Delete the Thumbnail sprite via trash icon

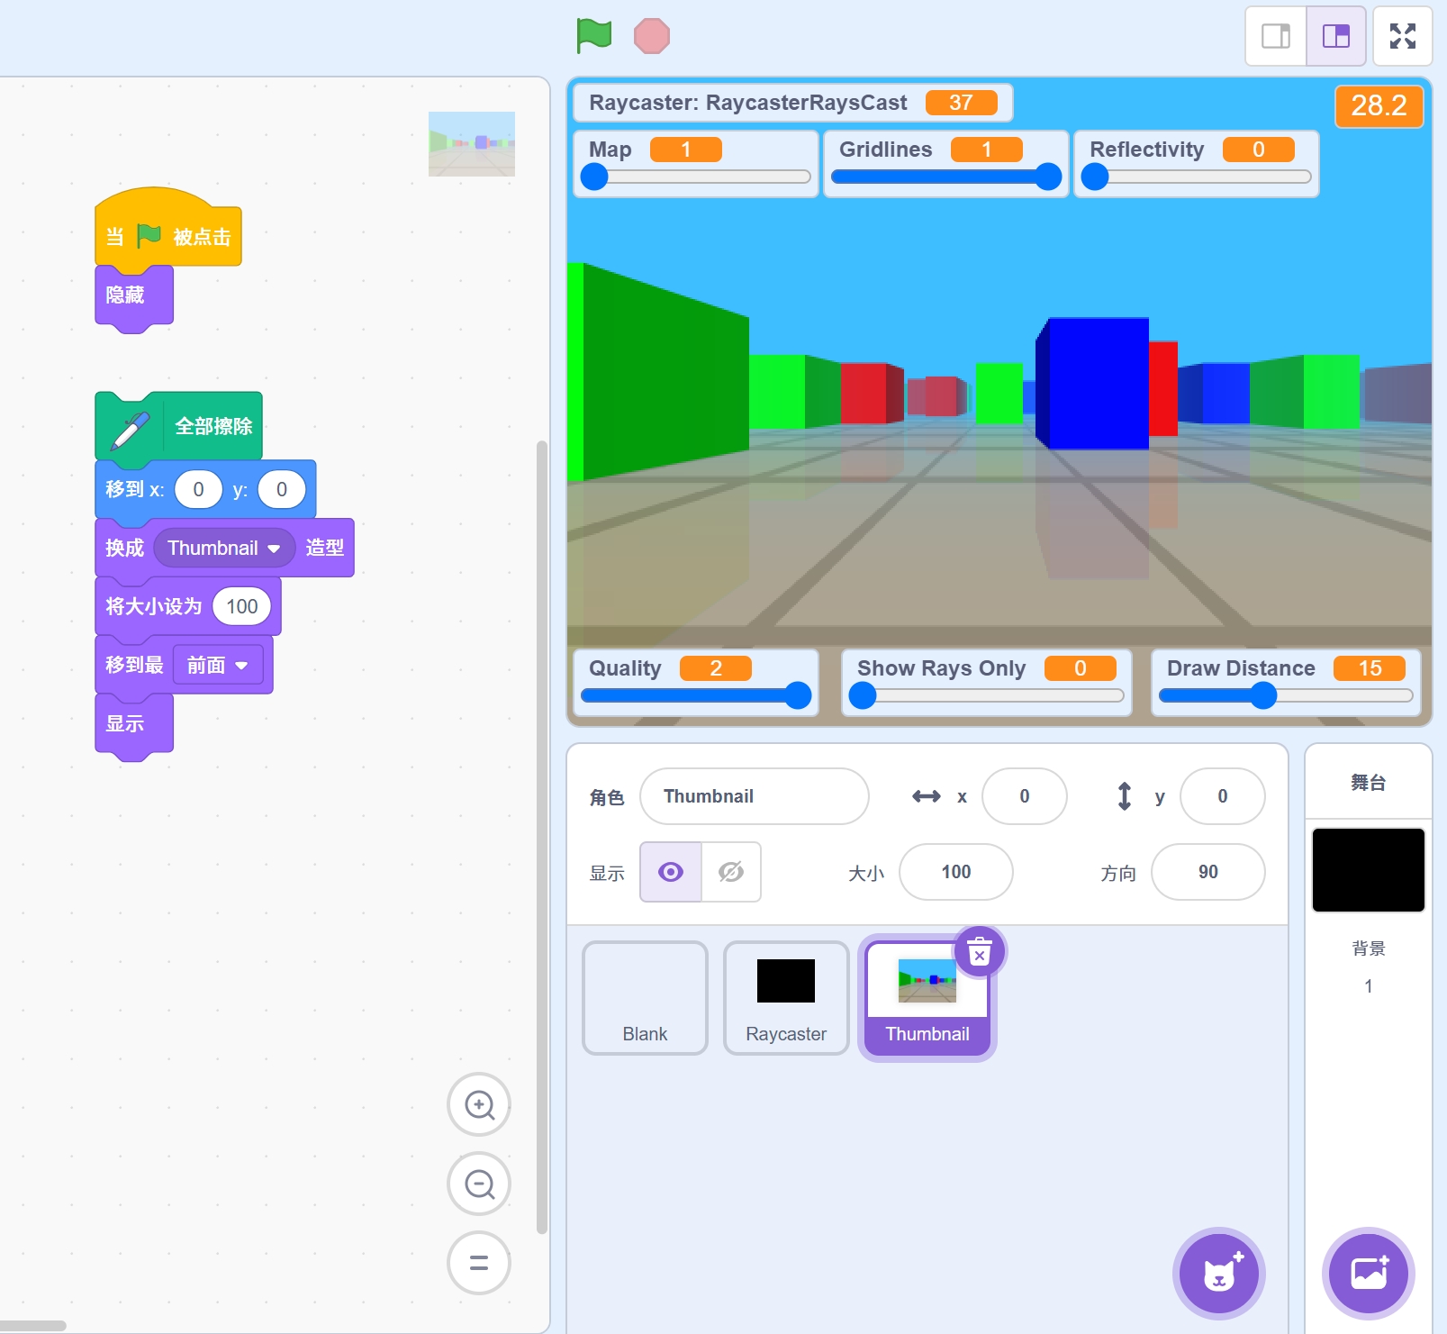point(980,951)
